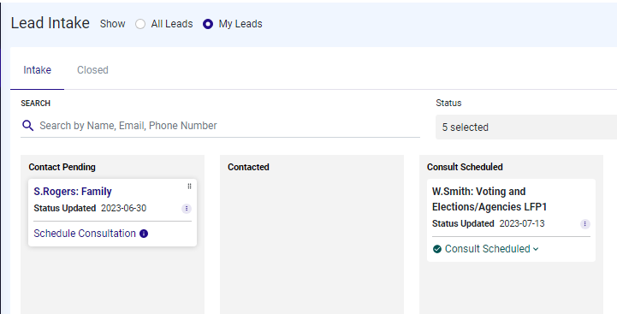
Task: Click the Schedule Consultation info icon
Action: pos(144,234)
